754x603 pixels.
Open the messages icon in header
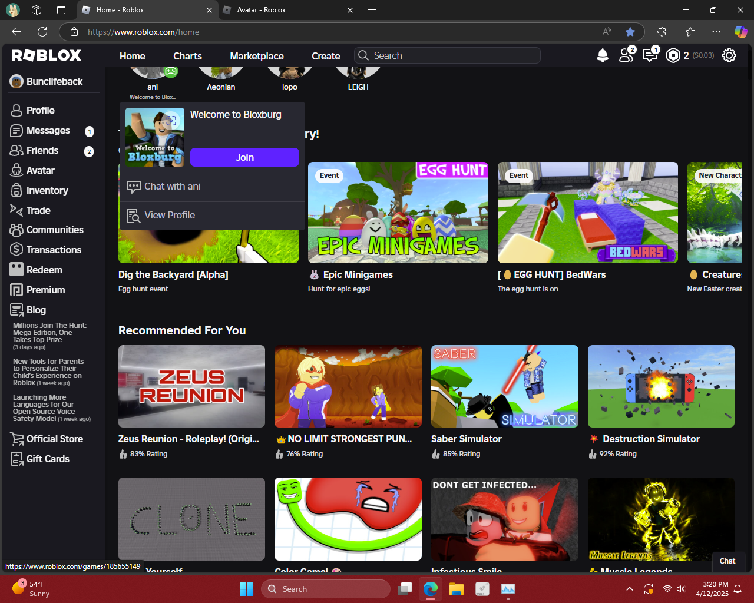[650, 55]
